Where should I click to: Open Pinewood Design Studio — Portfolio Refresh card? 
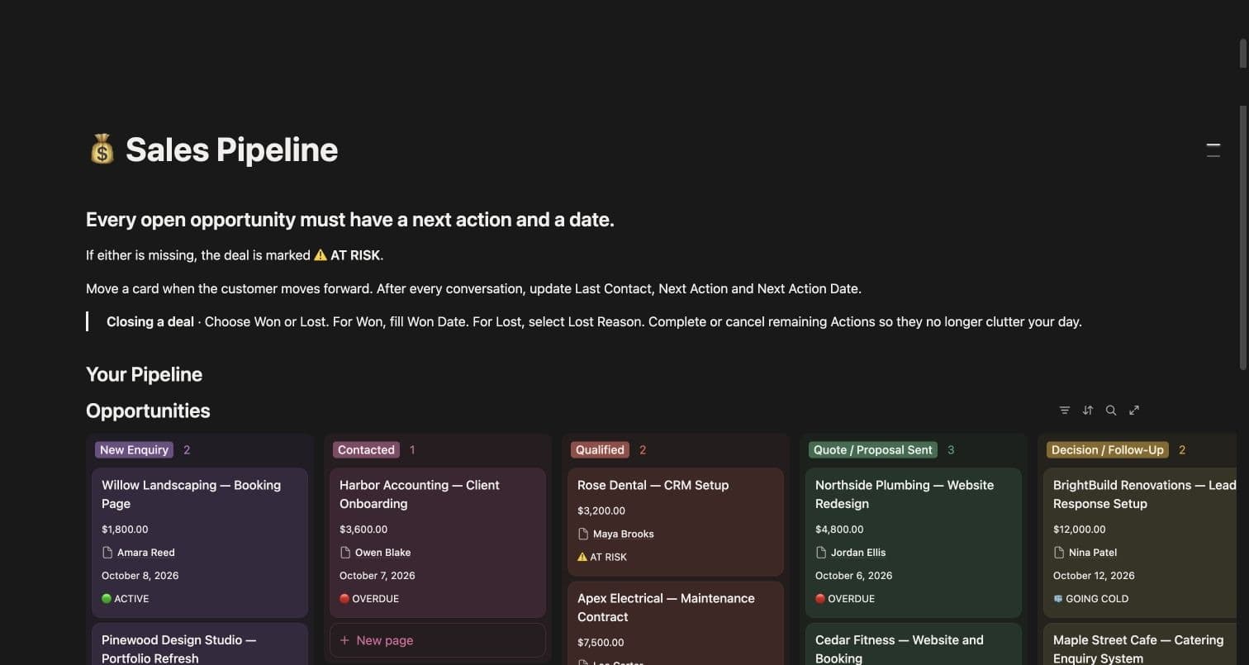pos(200,644)
